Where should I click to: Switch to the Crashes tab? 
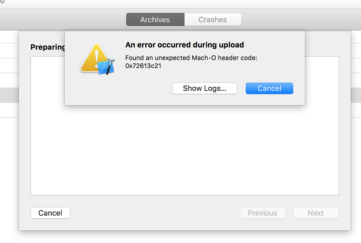point(213,19)
